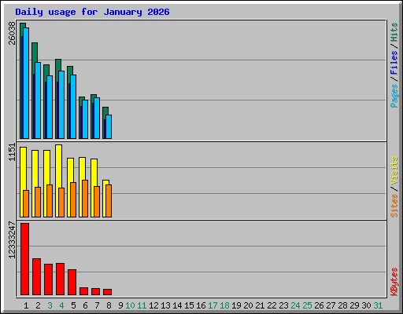
Task: Click the day 8 orange sites bar
Action: (109, 201)
